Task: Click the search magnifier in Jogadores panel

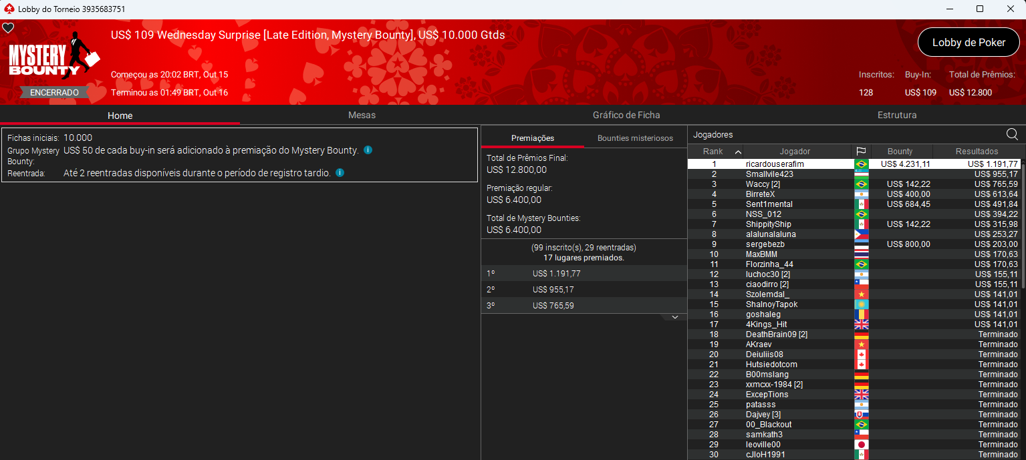Action: (1012, 134)
